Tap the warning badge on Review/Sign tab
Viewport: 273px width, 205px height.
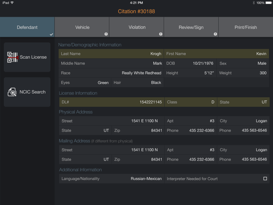(x=215, y=34)
